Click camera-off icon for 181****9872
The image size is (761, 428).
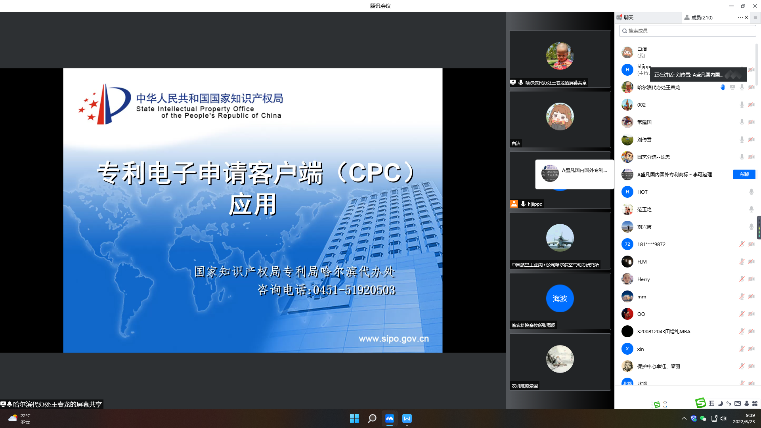751,244
